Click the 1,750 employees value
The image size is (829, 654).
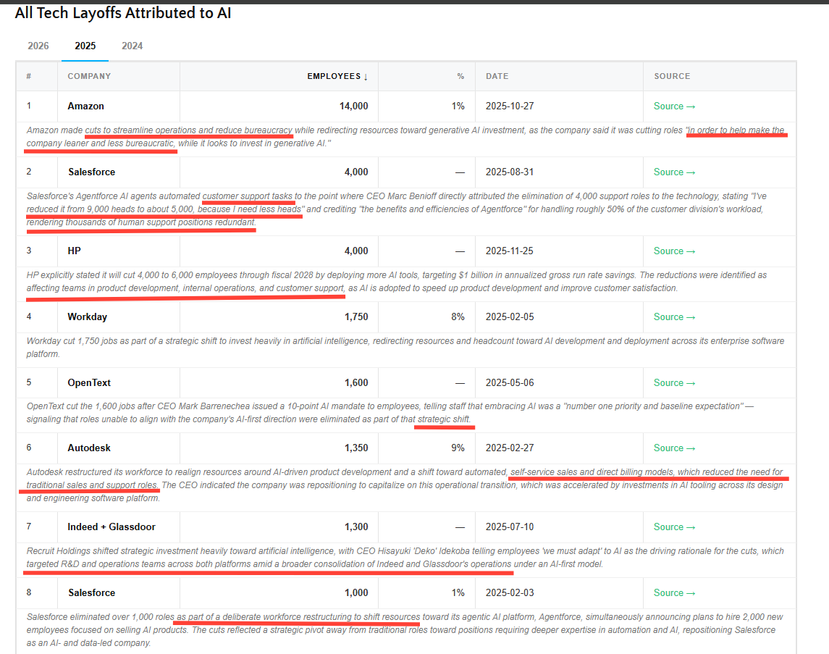click(x=356, y=317)
